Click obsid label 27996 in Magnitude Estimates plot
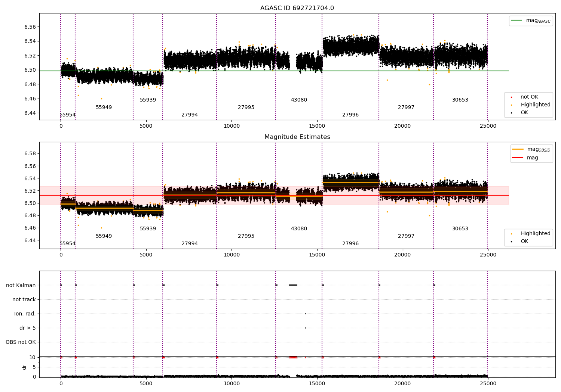This screenshot has height=392, width=561. tap(350, 244)
